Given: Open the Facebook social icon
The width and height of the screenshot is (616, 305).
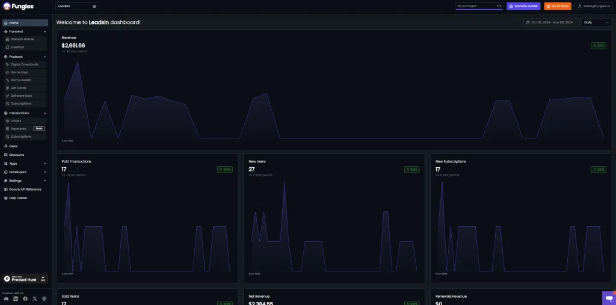Looking at the screenshot, I should [x=25, y=299].
